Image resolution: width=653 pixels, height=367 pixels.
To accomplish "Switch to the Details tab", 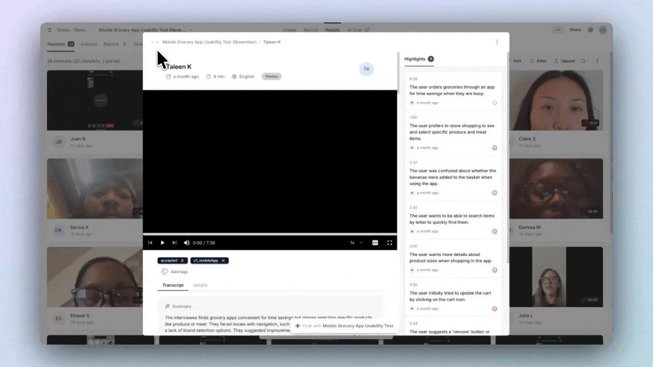I will tap(200, 285).
